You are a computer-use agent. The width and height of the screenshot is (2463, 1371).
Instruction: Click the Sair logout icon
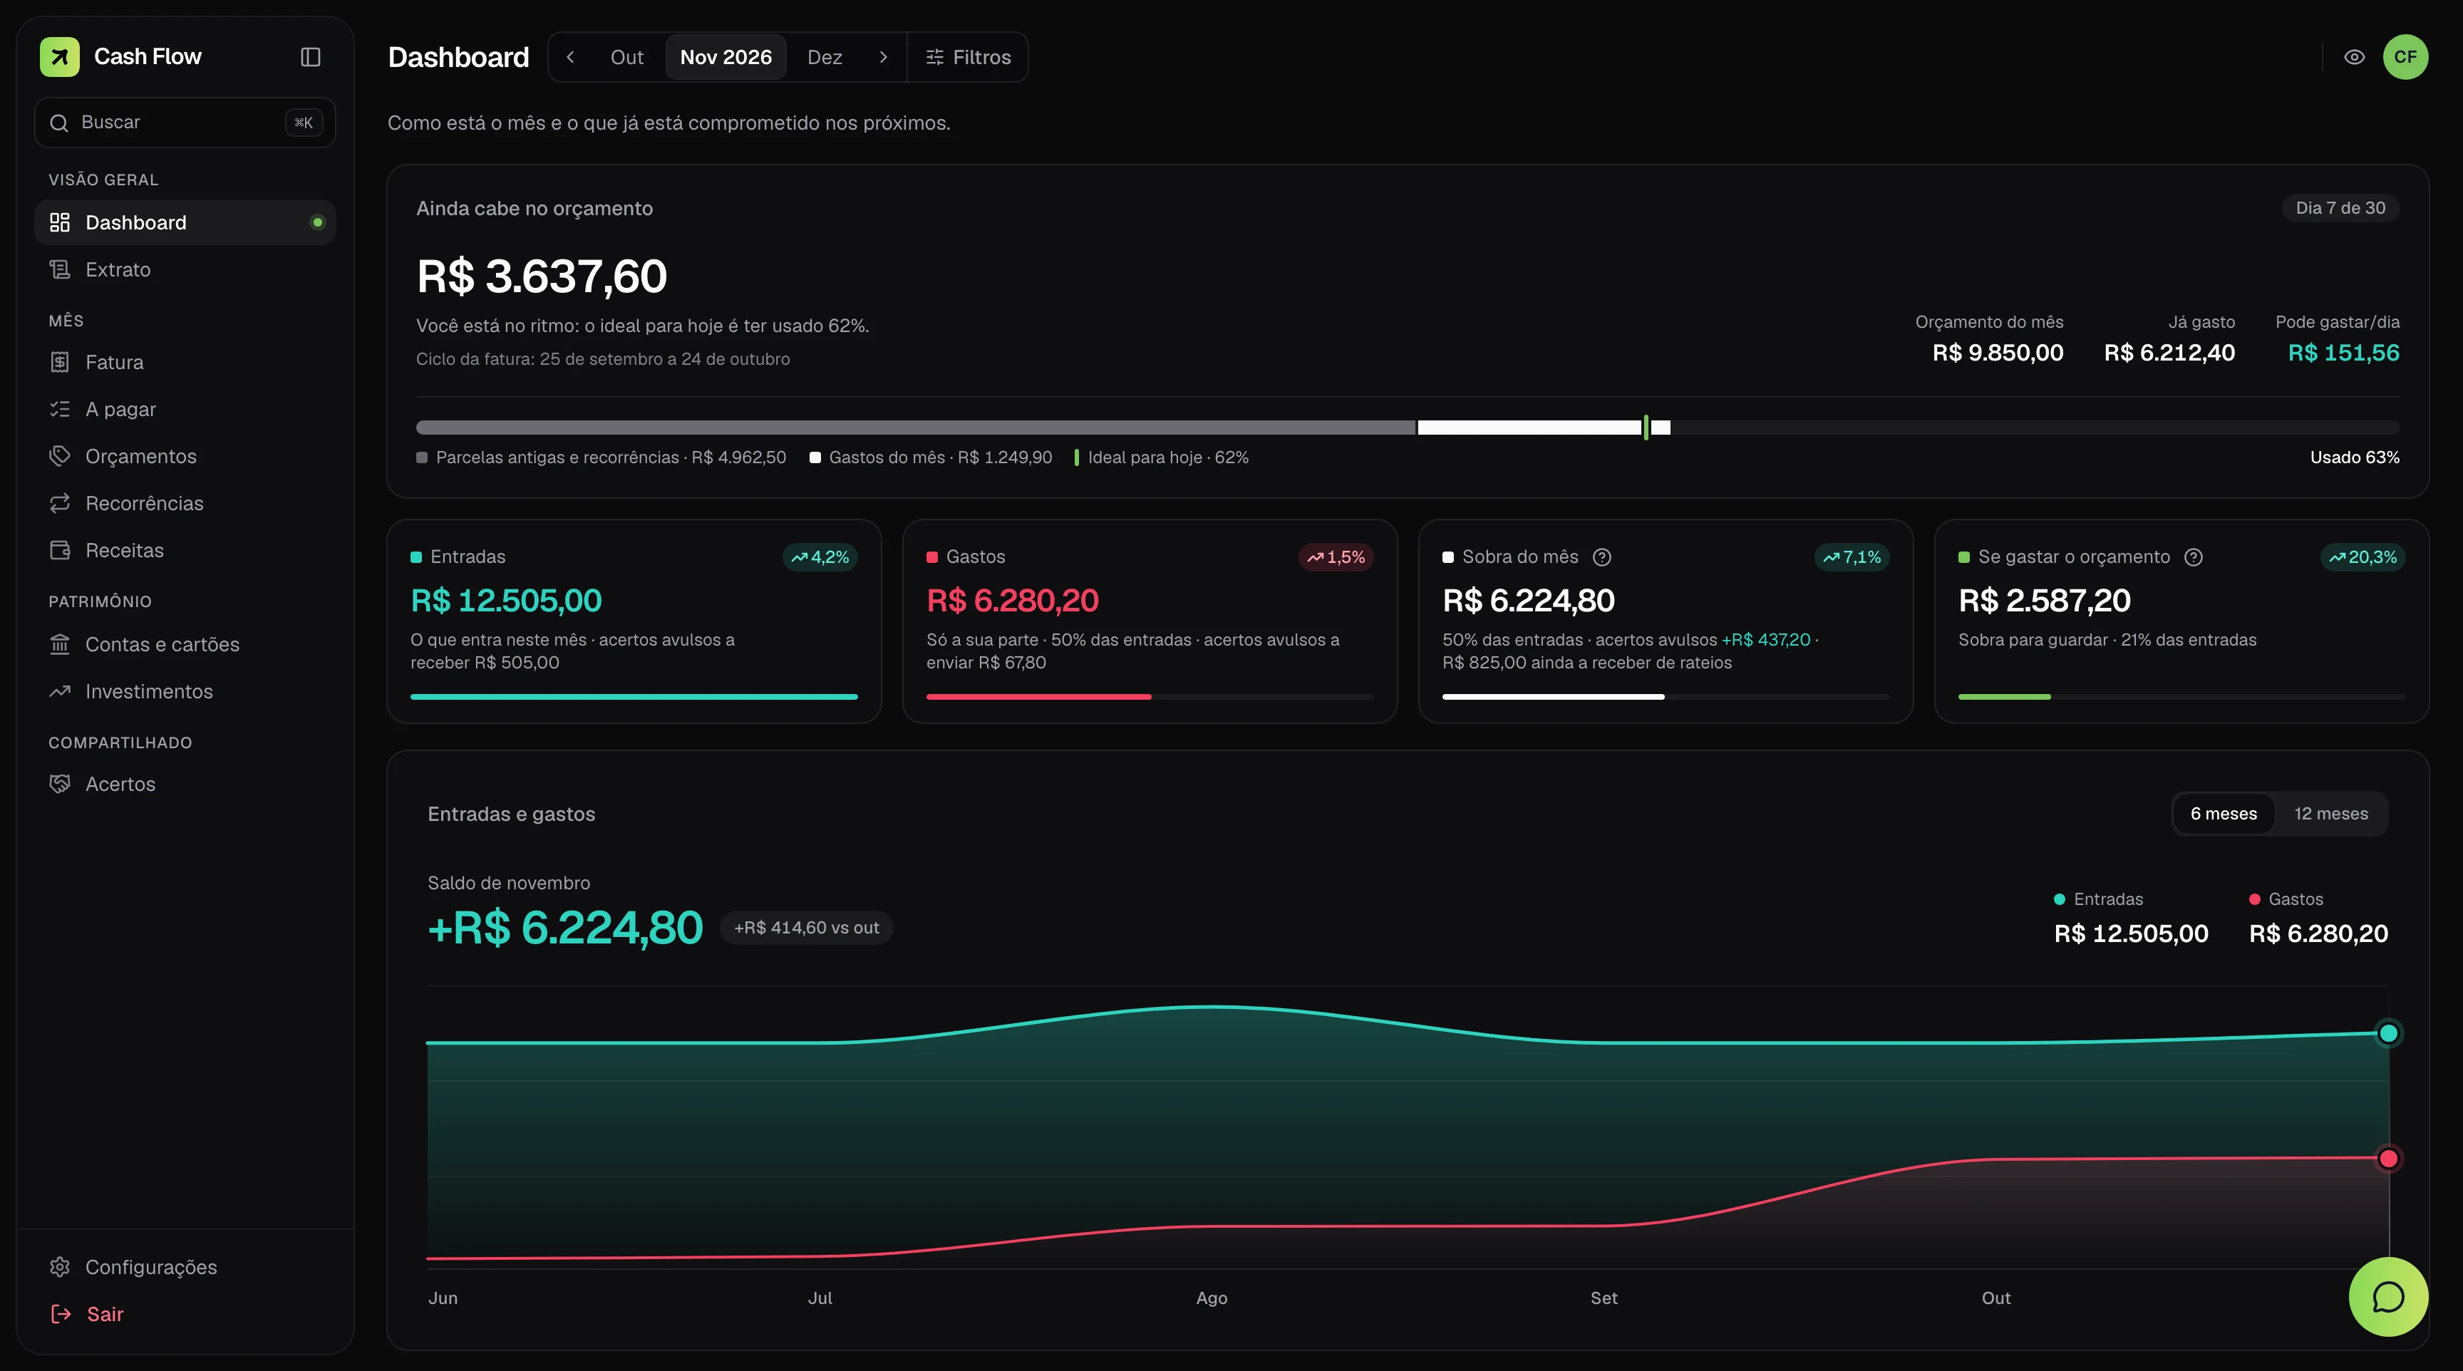(61, 1313)
